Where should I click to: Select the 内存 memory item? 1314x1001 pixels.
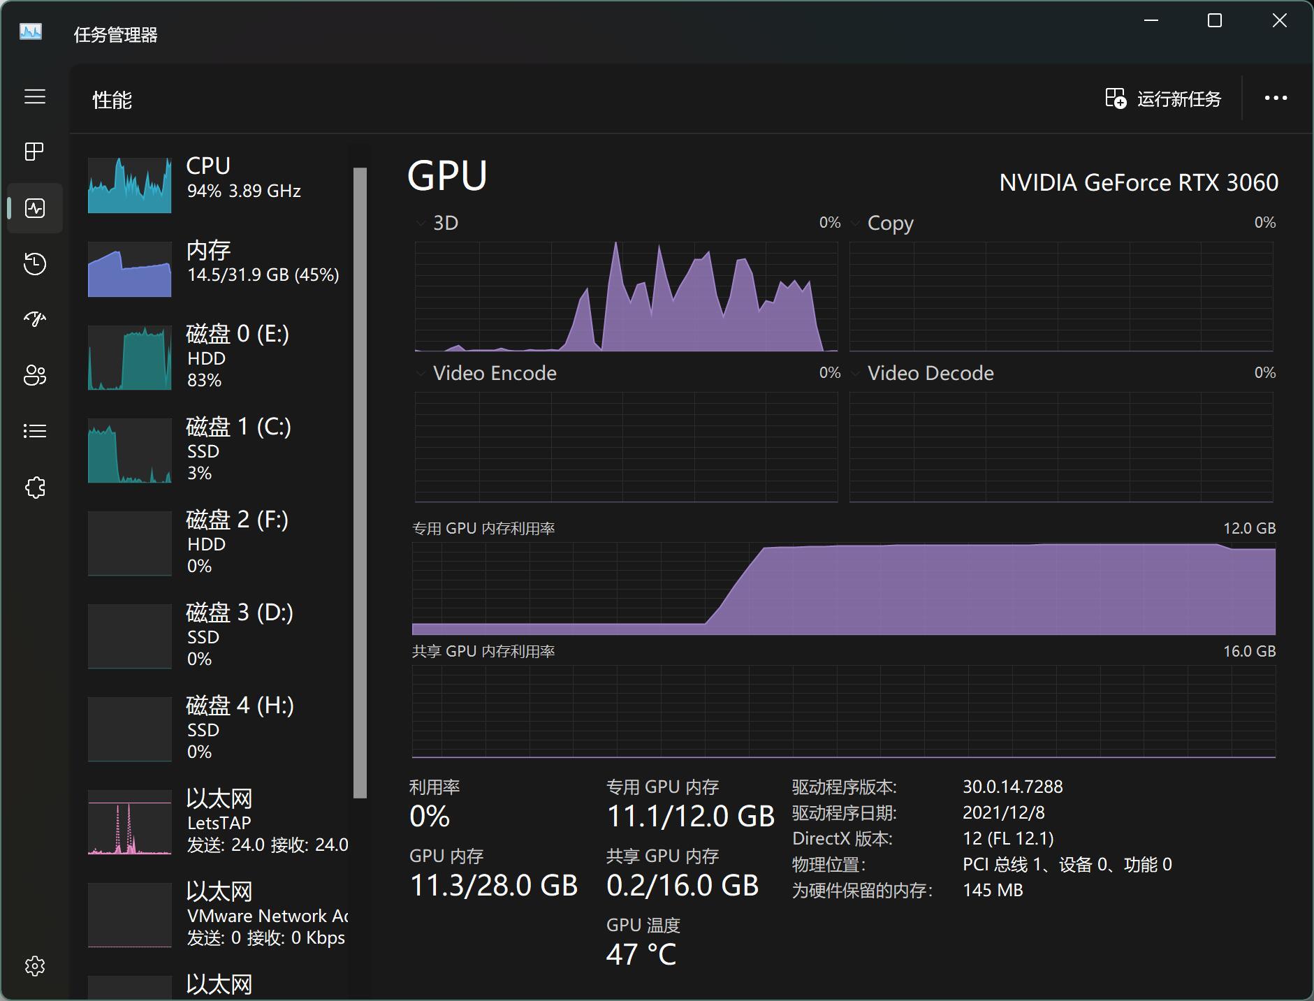coord(217,269)
